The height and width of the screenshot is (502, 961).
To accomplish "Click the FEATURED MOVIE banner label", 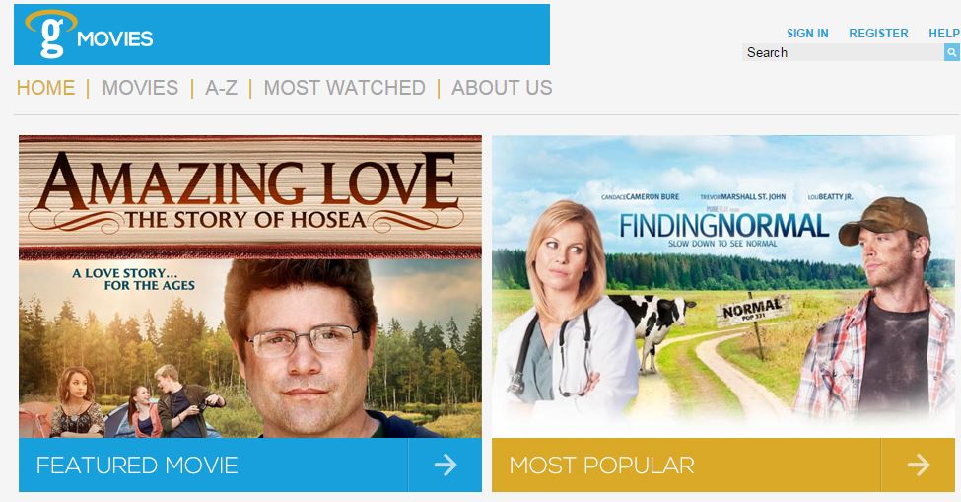I will point(137,466).
